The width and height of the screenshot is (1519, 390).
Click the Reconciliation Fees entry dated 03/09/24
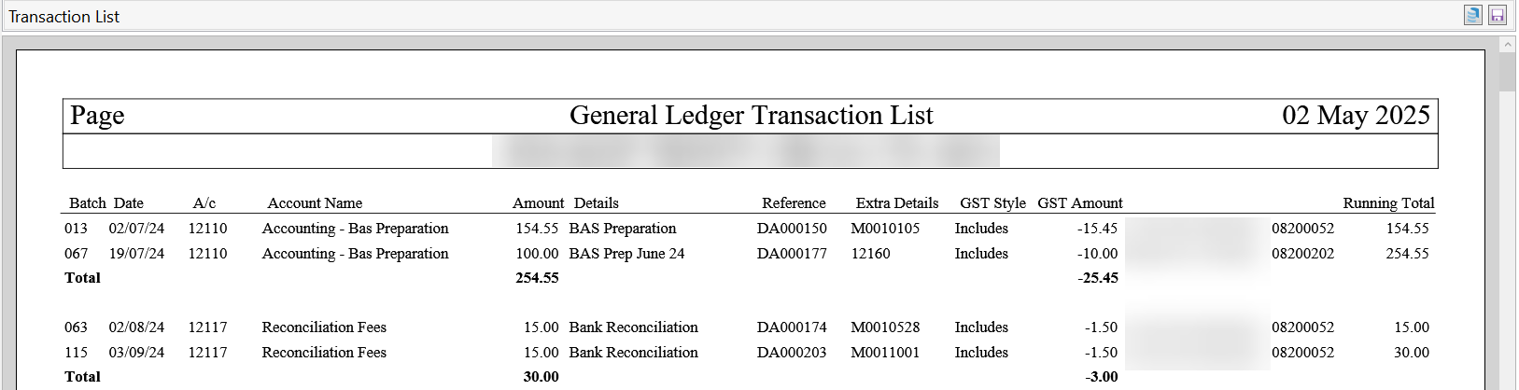coord(324,352)
